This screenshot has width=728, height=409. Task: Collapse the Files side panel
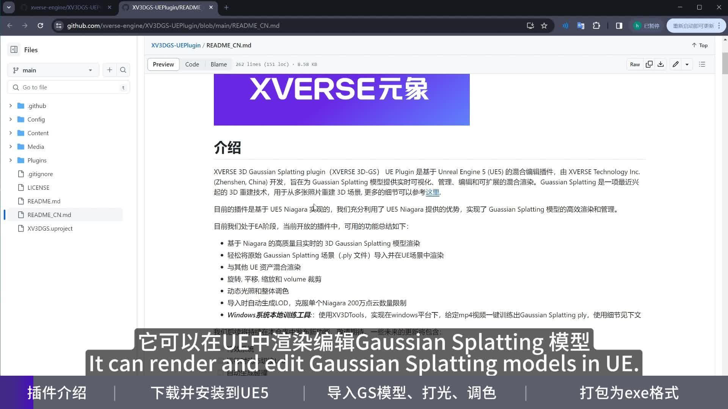(x=14, y=49)
